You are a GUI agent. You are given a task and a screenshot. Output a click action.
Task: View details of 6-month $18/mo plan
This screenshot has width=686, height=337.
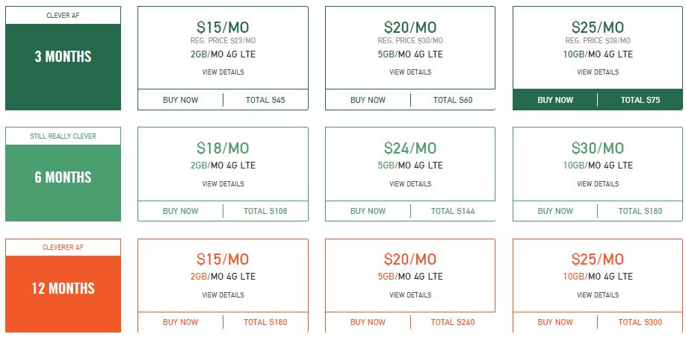[223, 183]
